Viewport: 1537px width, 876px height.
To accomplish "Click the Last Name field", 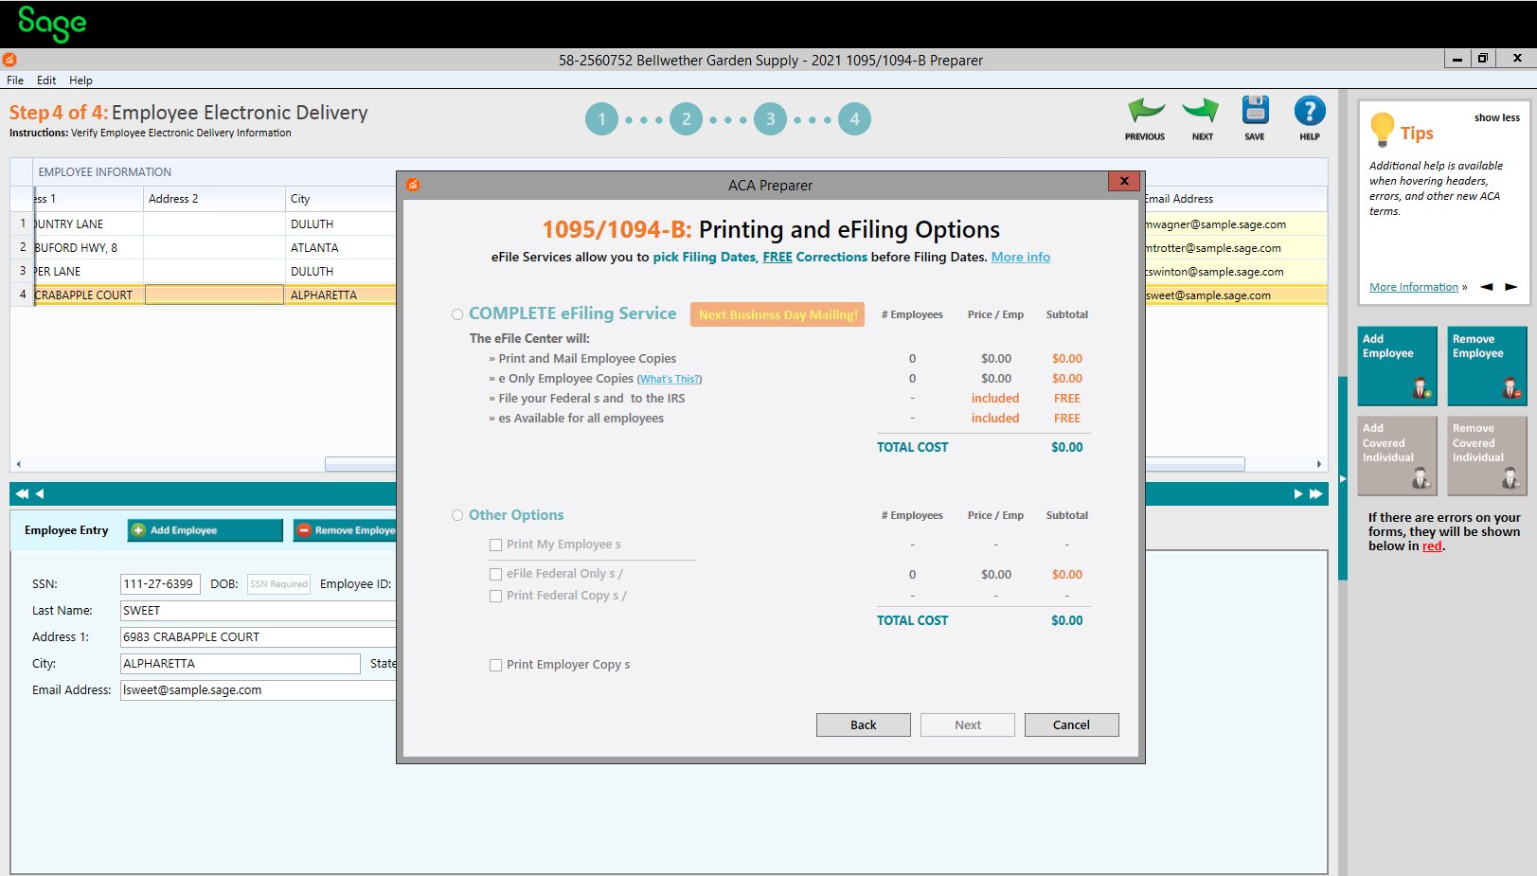I will pos(258,611).
